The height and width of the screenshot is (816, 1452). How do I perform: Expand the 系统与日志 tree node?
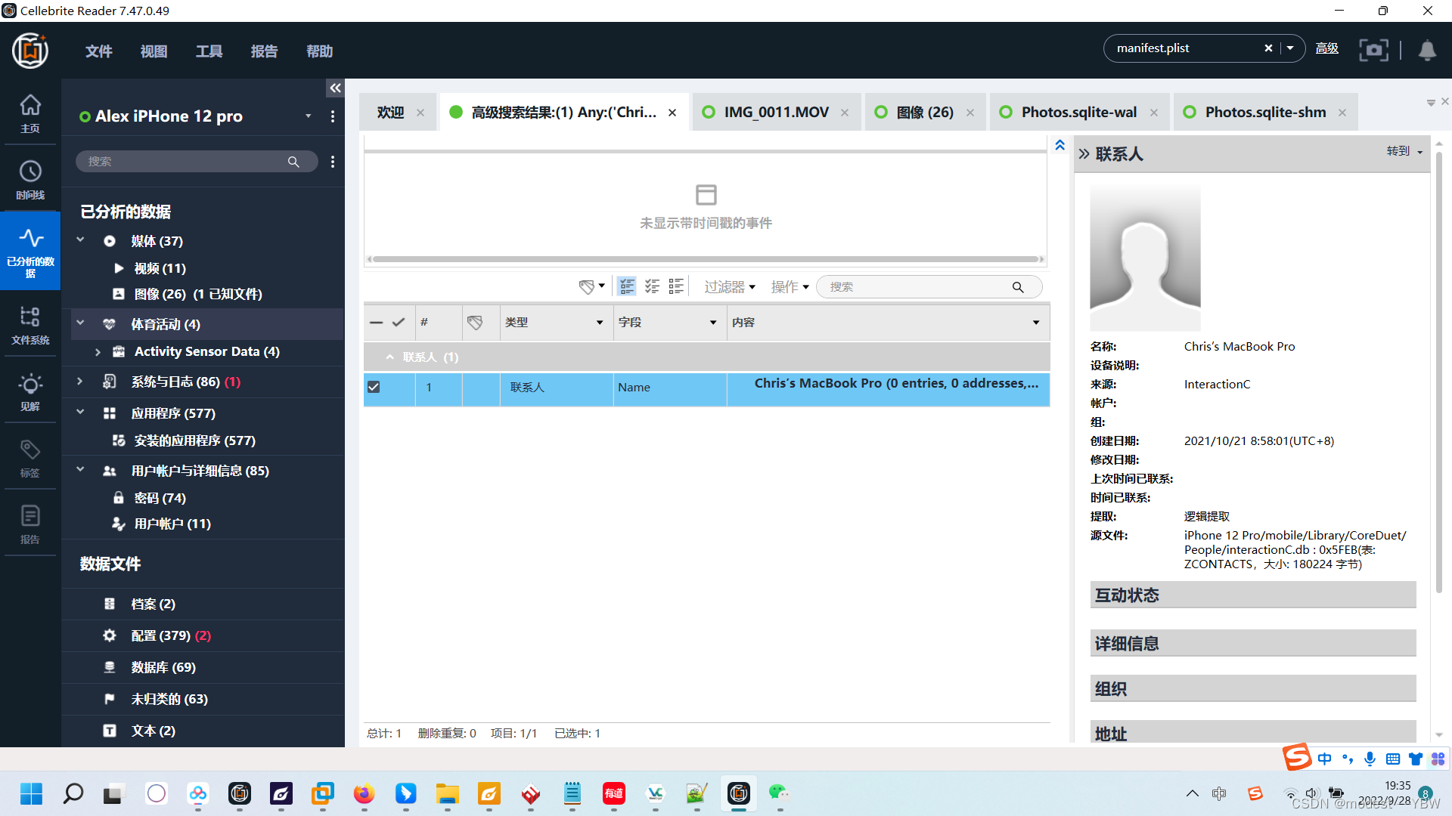pyautogui.click(x=80, y=382)
